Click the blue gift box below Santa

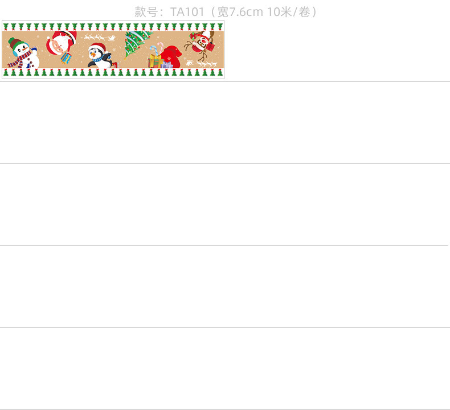click(x=66, y=58)
